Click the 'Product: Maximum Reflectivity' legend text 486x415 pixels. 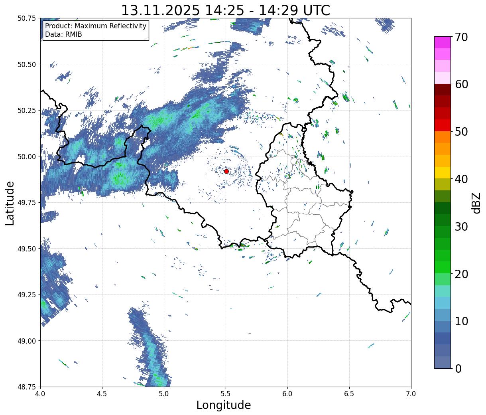(96, 26)
